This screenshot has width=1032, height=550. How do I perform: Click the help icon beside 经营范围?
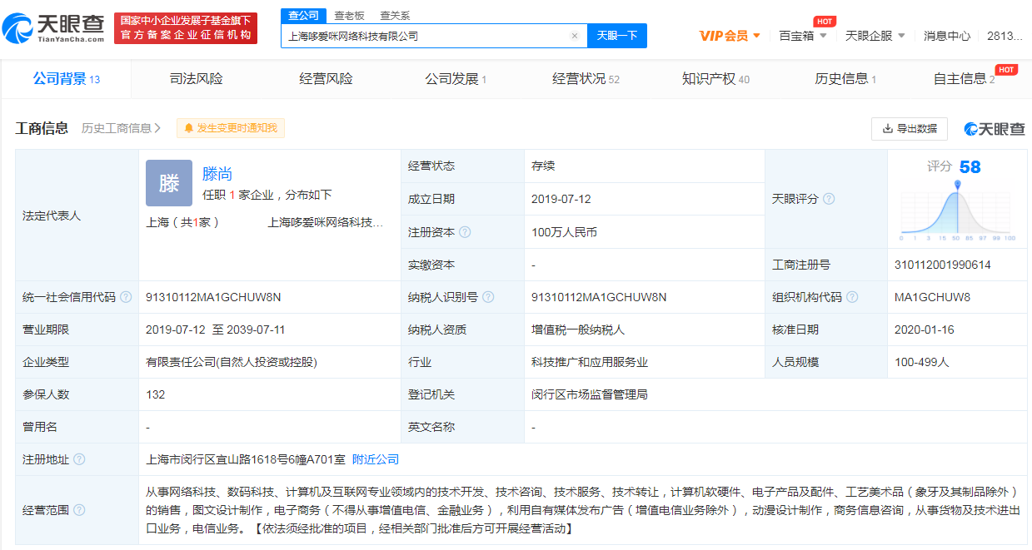coord(79,510)
